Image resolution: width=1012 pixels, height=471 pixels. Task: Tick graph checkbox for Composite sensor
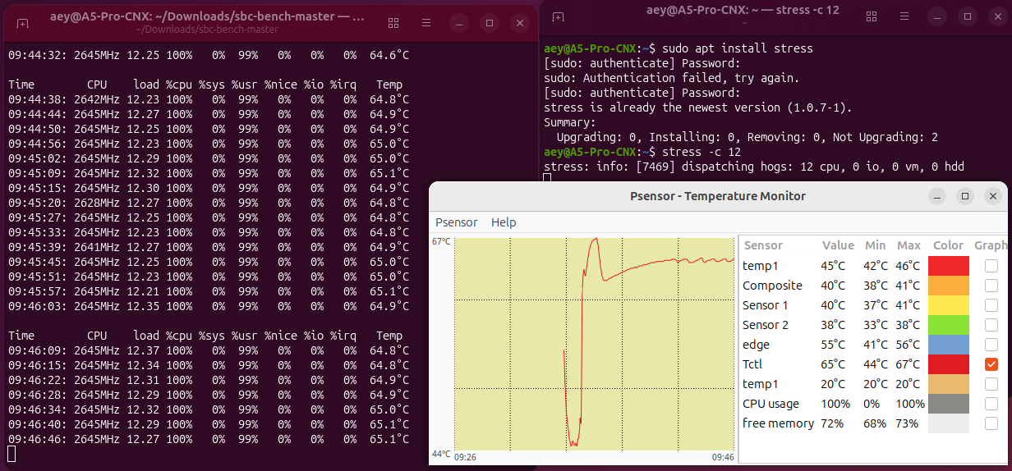(x=991, y=286)
